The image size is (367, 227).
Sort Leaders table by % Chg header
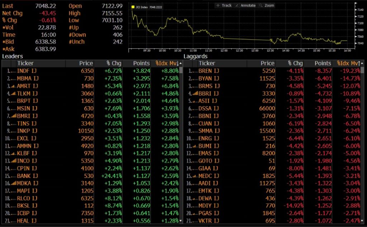(114, 63)
